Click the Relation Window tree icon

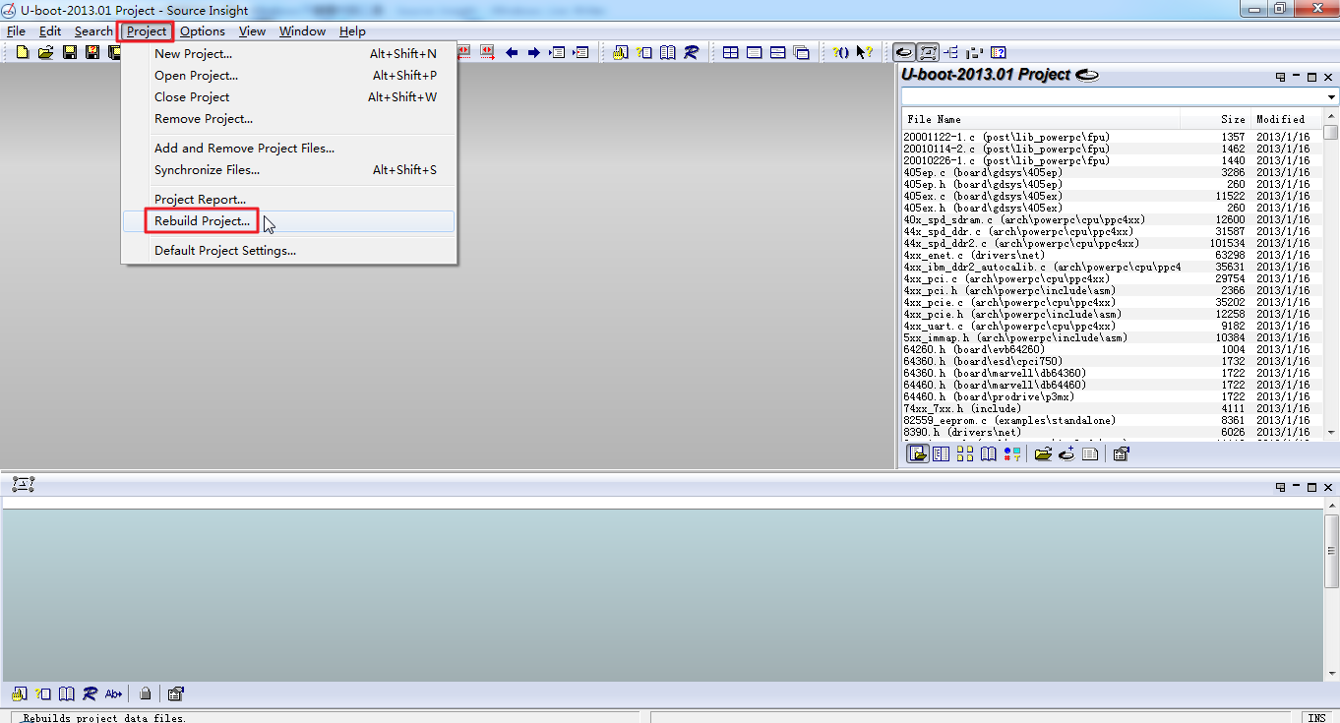point(950,52)
